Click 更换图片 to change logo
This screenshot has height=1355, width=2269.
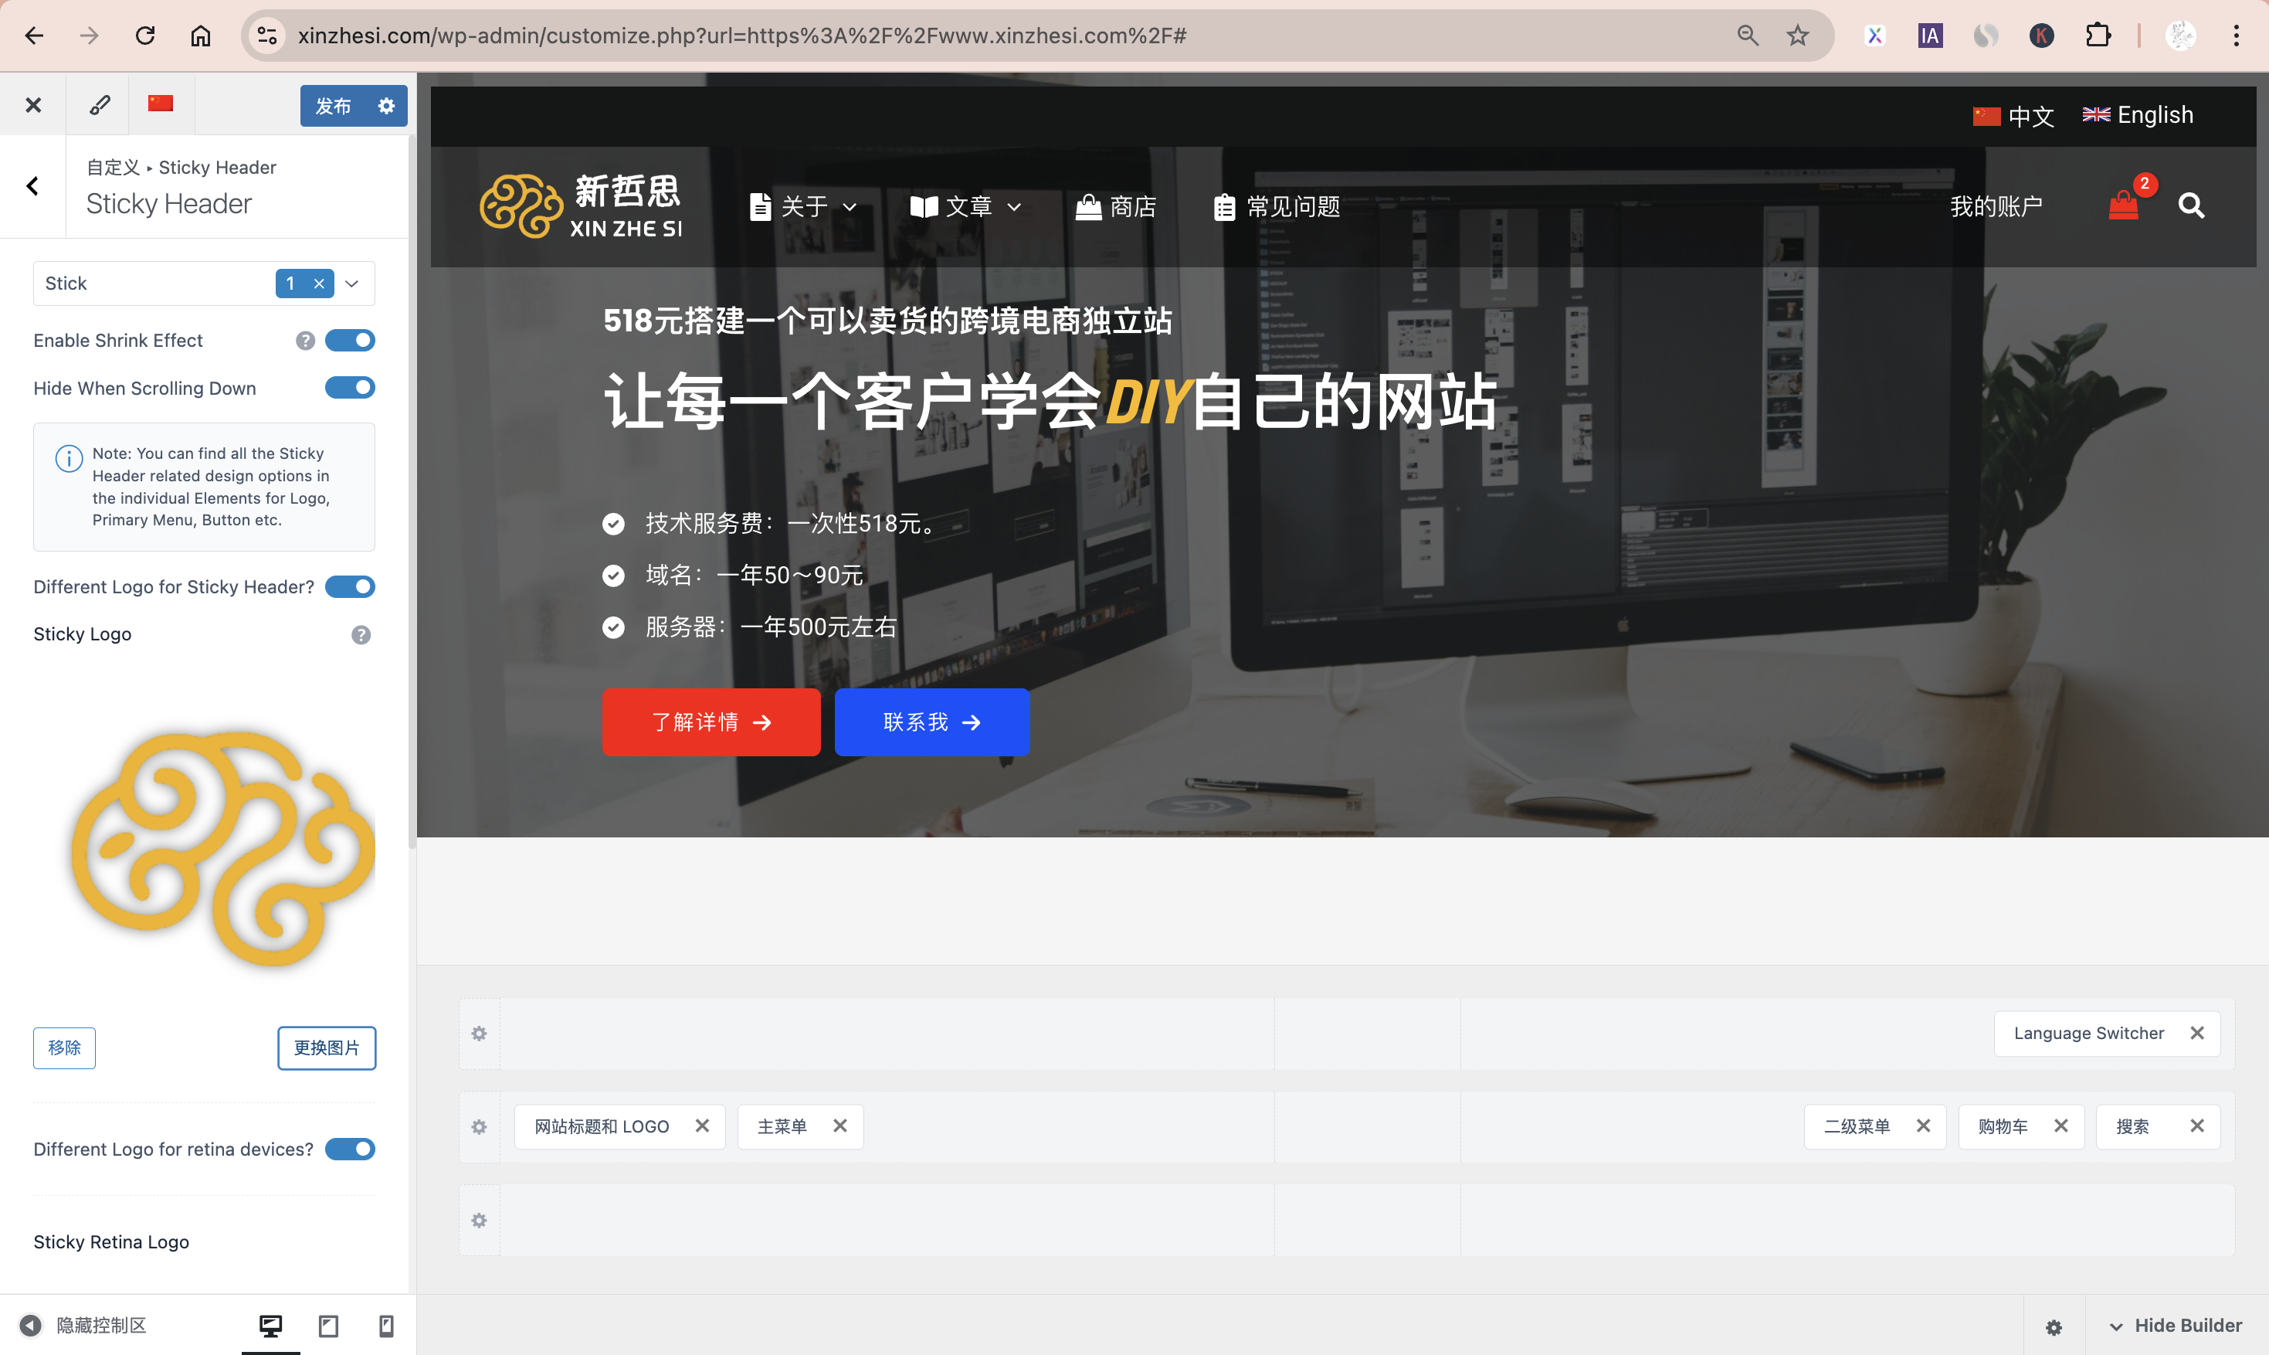[x=327, y=1048]
